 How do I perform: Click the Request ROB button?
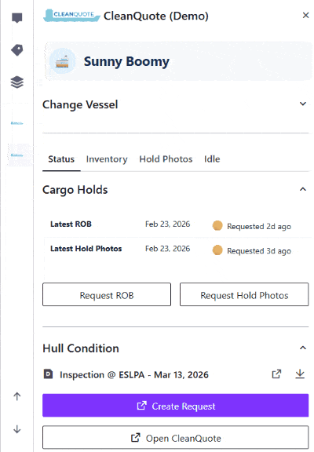pos(107,294)
